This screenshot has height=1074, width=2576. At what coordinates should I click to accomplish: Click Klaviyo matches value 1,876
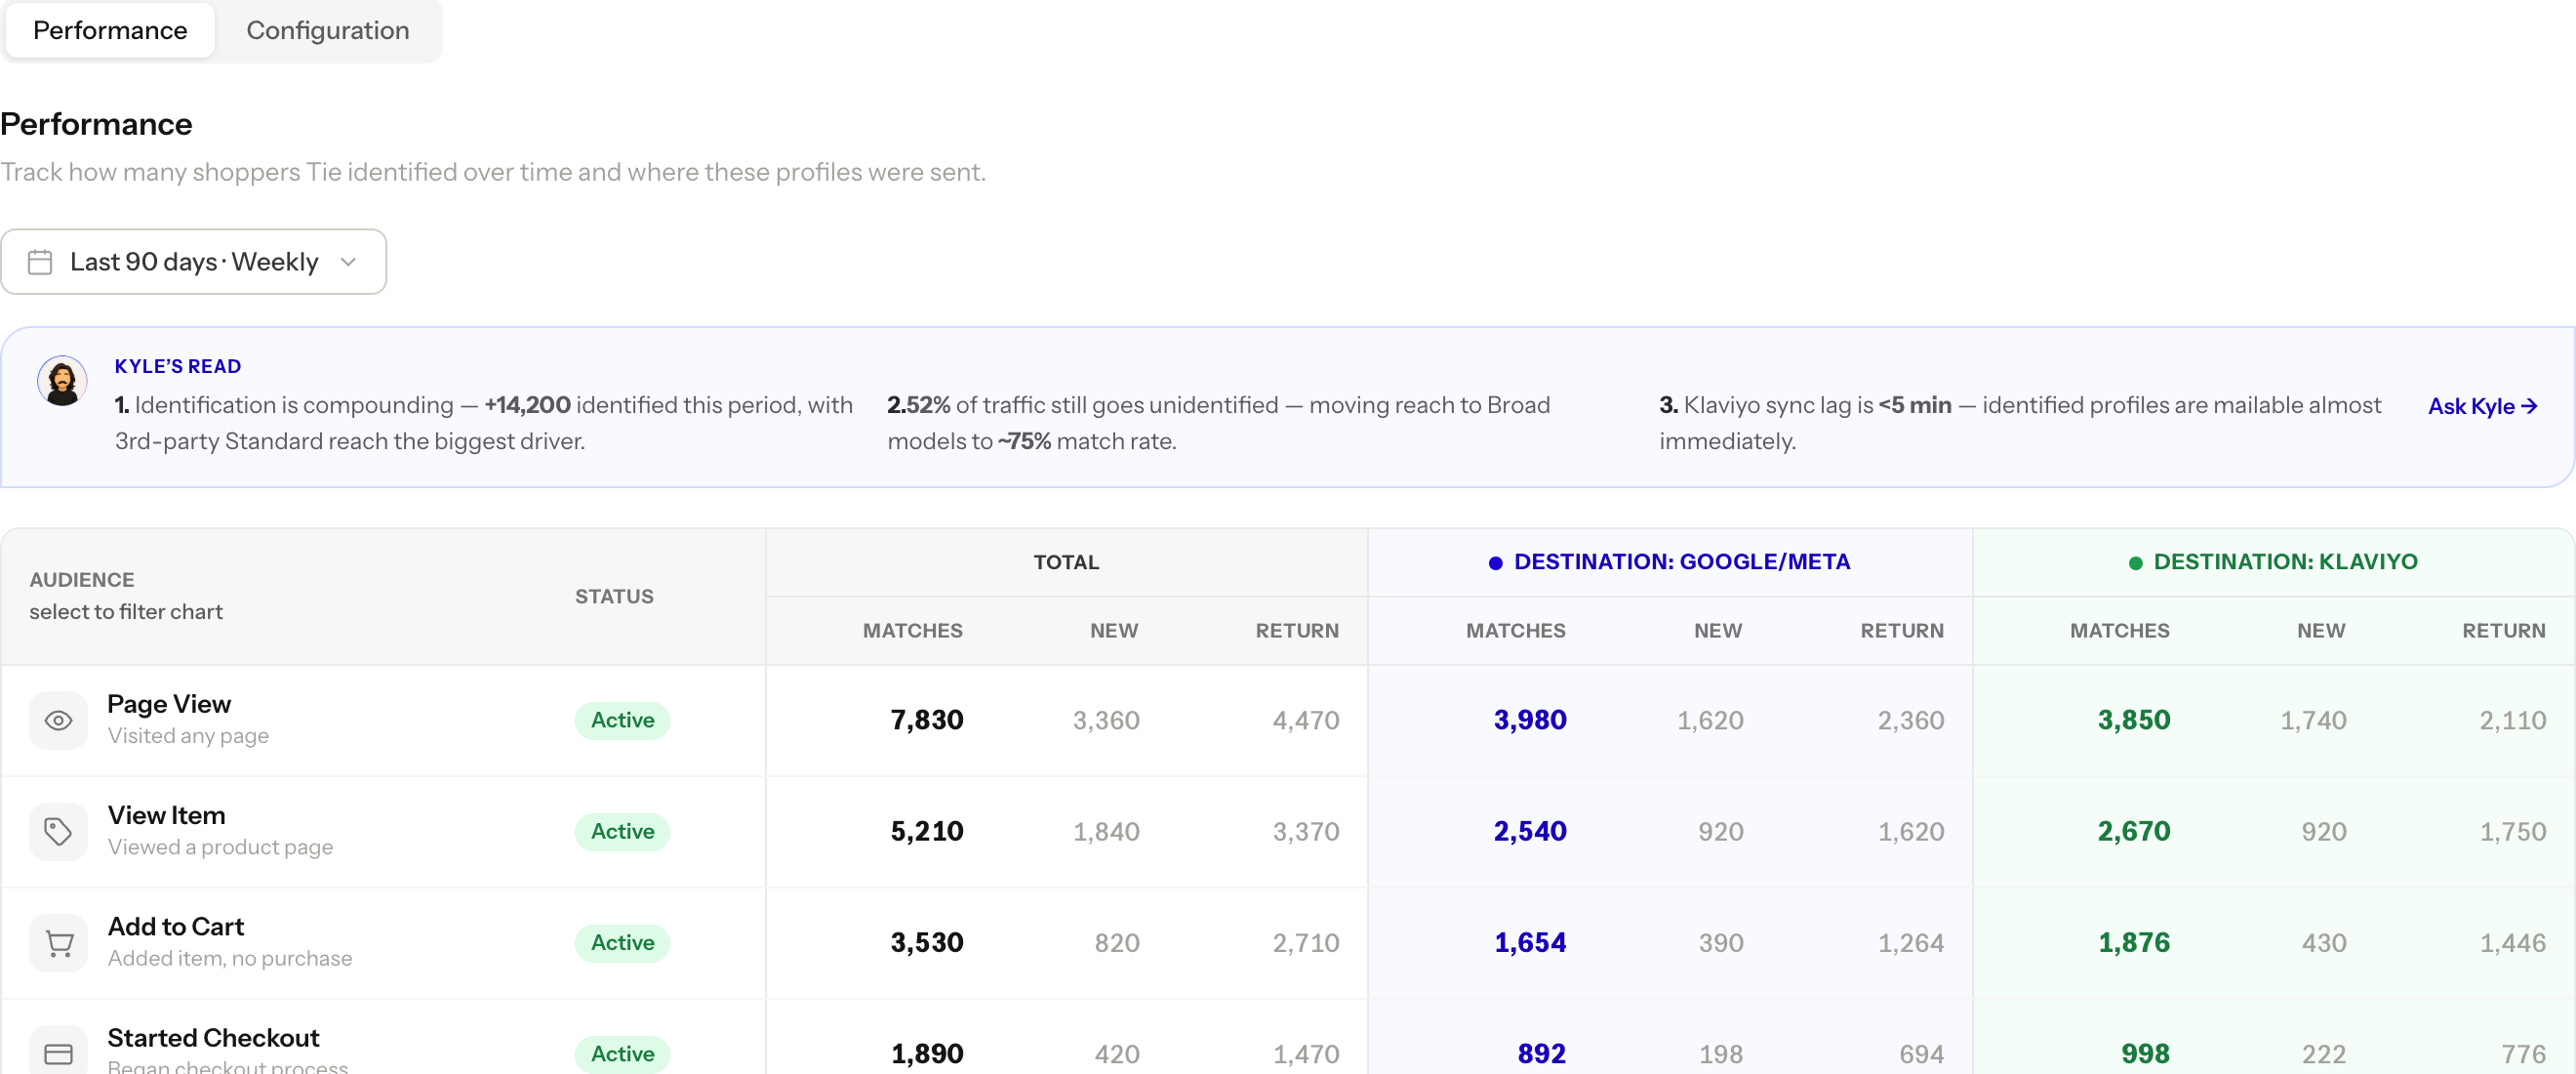click(x=2133, y=942)
